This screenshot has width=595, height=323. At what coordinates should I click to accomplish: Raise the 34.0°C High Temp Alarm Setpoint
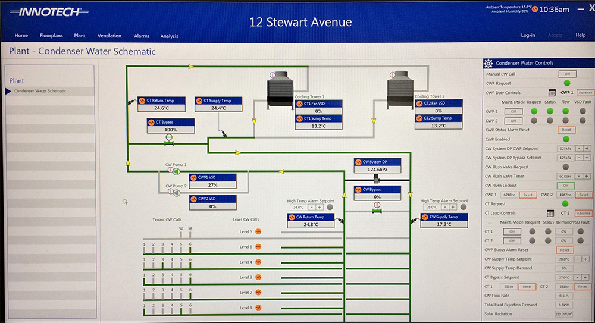[320, 207]
